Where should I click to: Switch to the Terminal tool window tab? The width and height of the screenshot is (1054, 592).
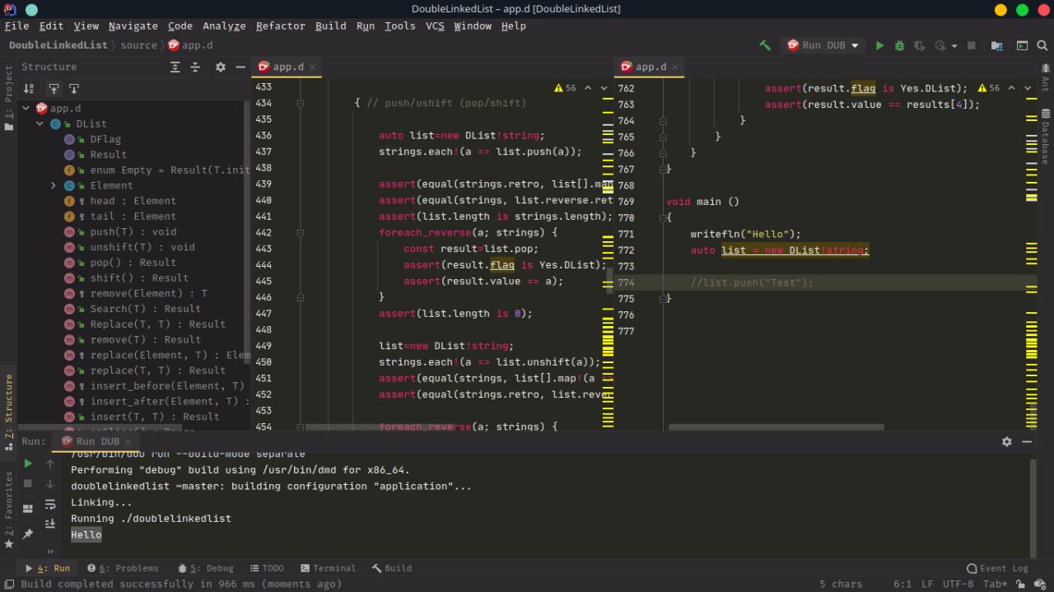point(328,568)
